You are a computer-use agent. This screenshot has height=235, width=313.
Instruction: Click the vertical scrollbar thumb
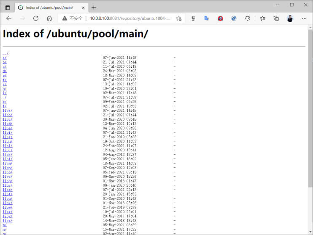pos(310,108)
